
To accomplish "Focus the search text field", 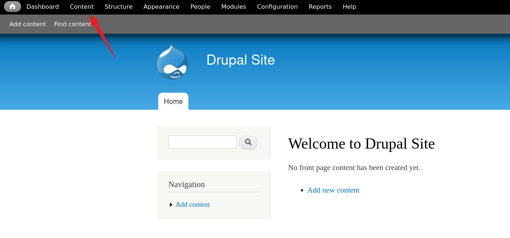I will pos(202,142).
